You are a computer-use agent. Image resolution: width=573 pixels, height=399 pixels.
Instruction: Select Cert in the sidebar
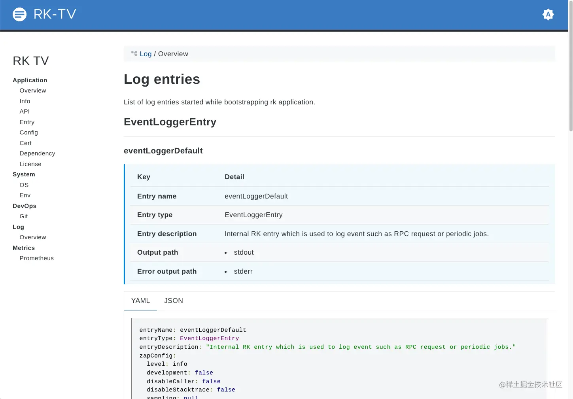[26, 143]
